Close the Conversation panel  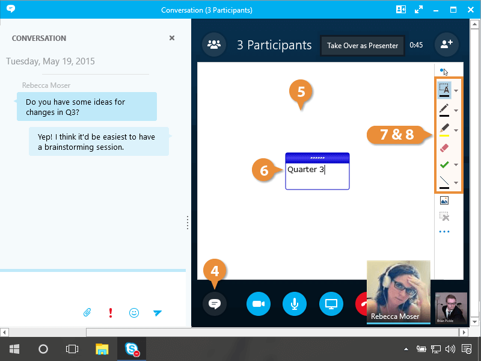pos(172,38)
